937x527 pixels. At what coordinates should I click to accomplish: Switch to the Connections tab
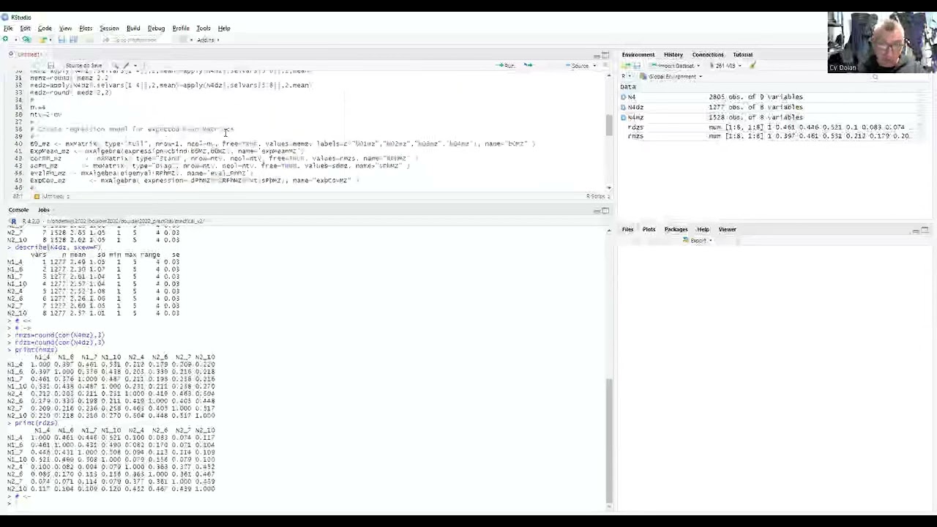tap(708, 54)
